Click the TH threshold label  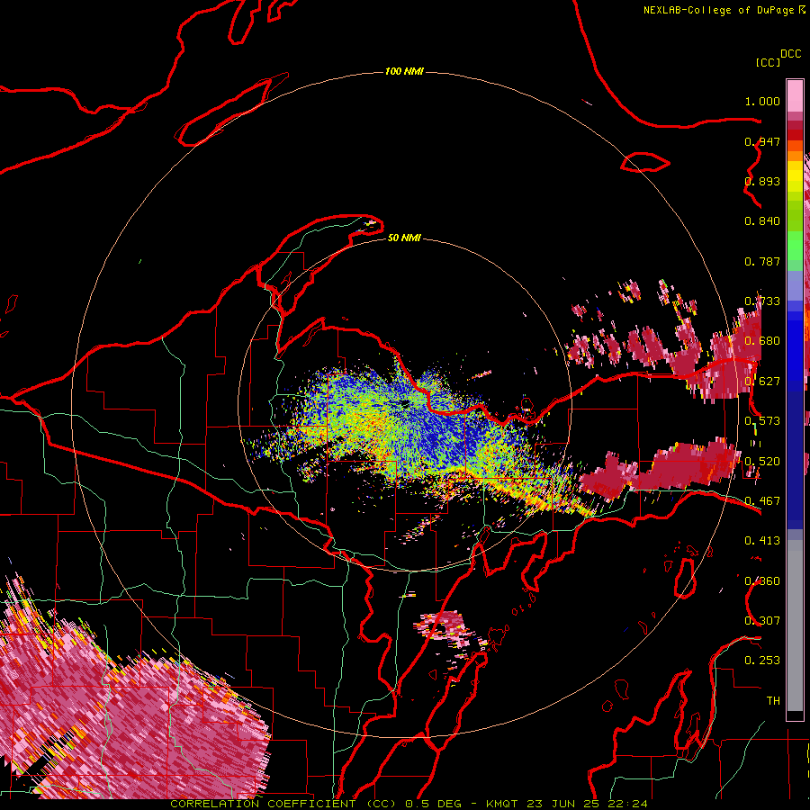pyautogui.click(x=773, y=700)
